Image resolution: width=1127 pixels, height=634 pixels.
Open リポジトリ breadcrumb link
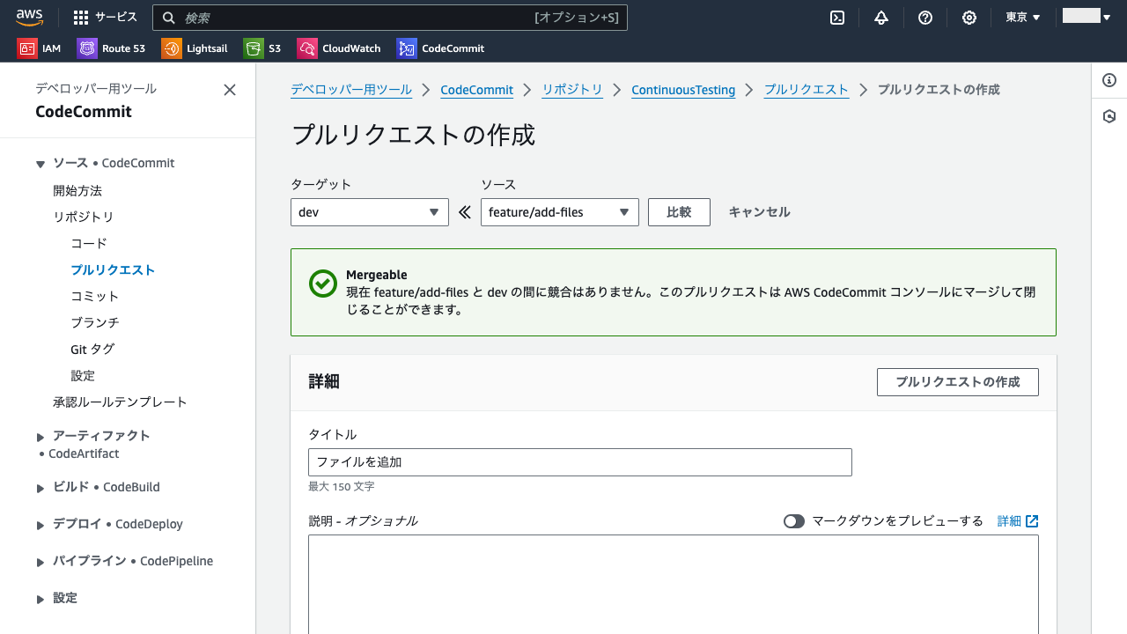pos(572,90)
